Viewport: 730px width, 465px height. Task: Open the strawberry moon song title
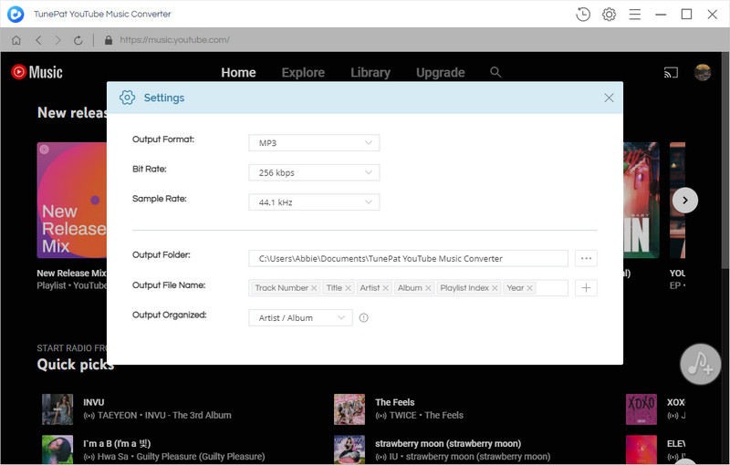tap(448, 444)
